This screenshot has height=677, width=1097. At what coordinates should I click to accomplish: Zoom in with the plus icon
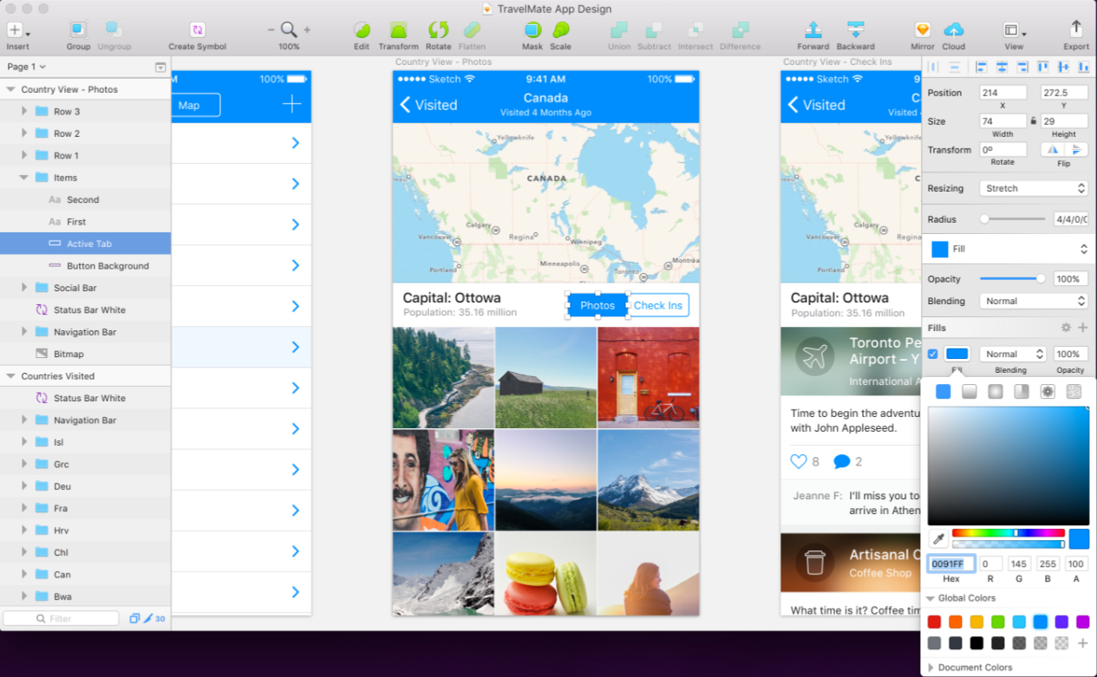[x=307, y=29]
